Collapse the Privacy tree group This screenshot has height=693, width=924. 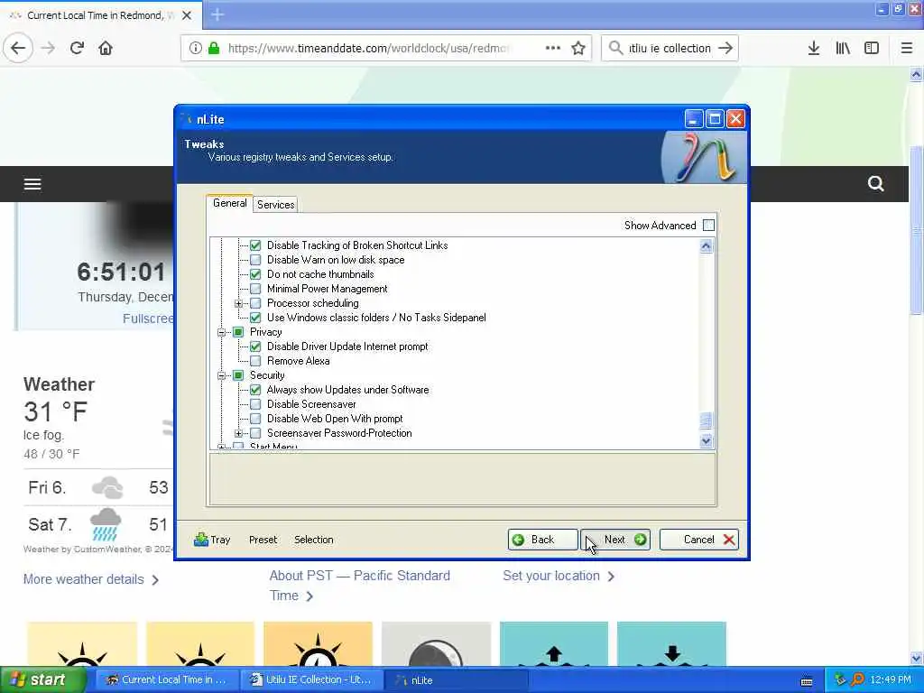click(x=222, y=332)
